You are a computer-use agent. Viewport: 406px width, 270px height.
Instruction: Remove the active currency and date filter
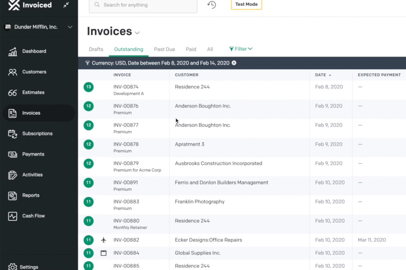(x=234, y=63)
